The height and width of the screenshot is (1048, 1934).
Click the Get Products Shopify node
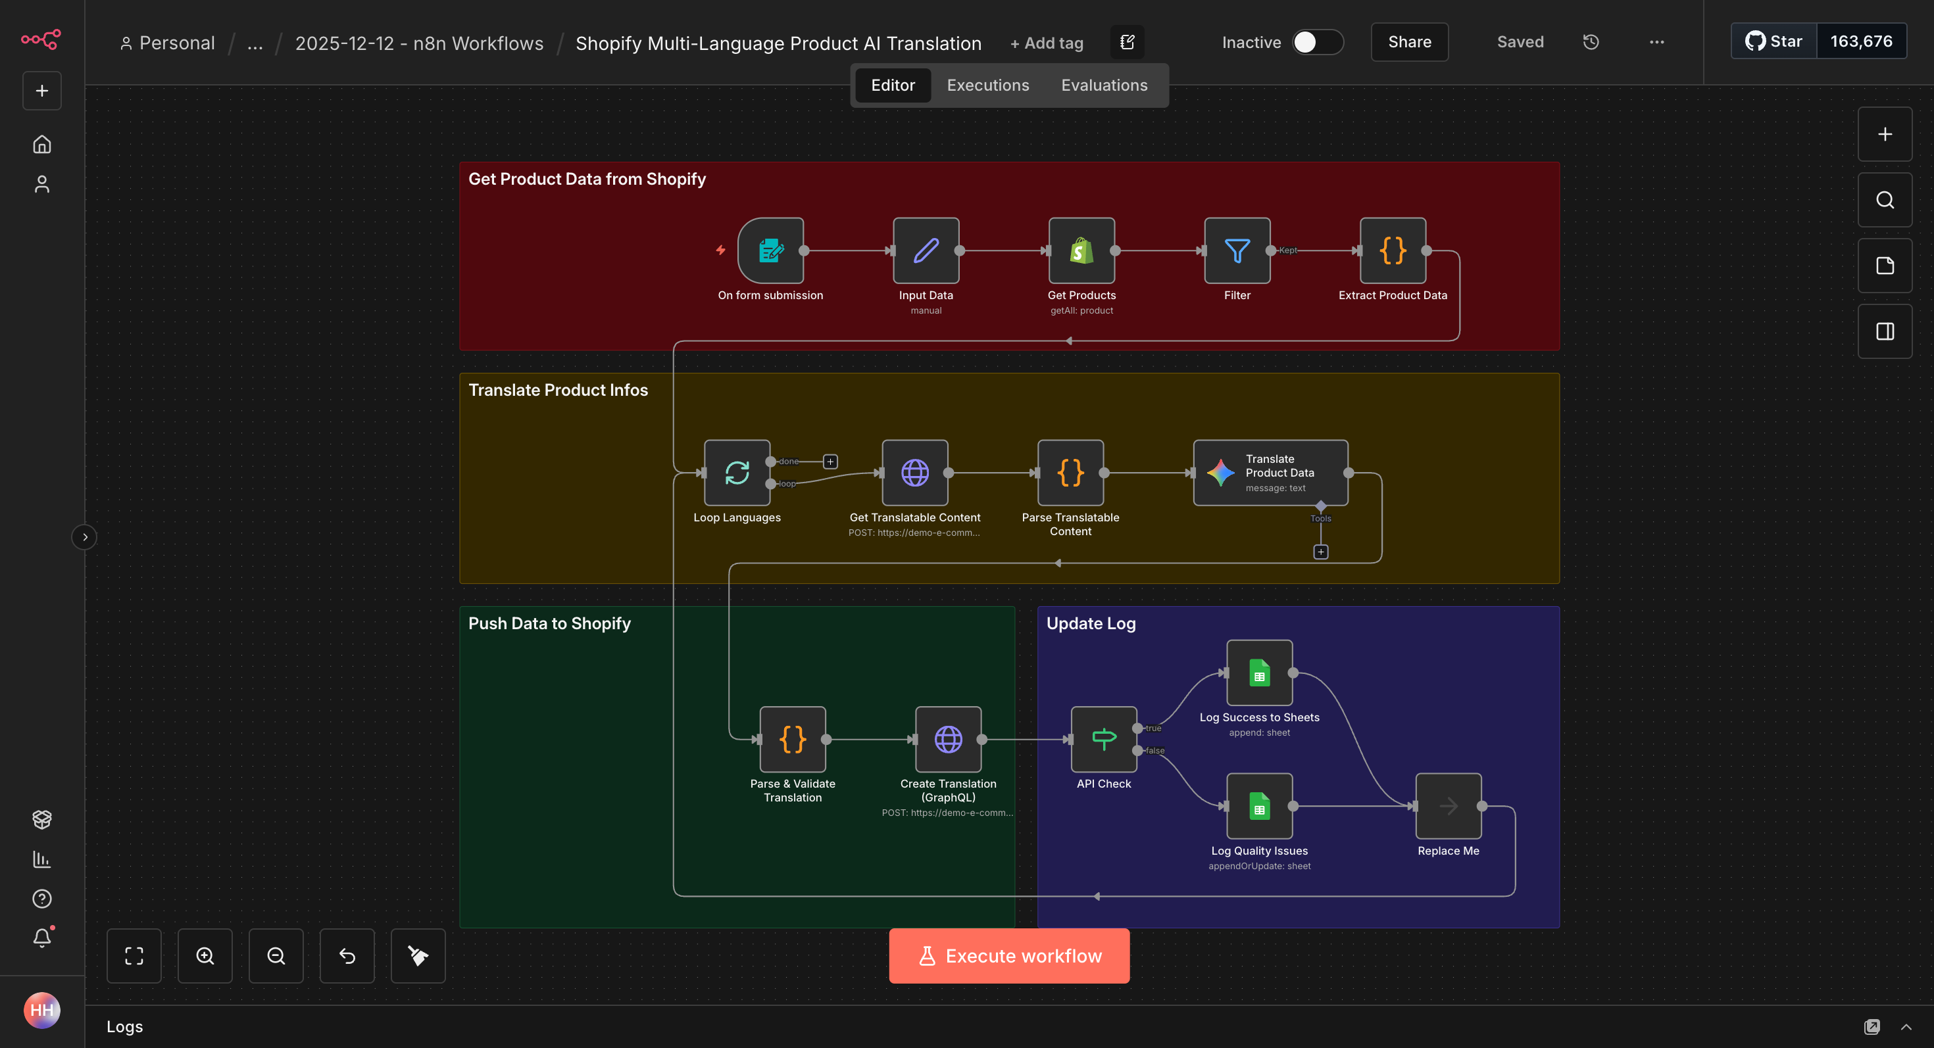click(1081, 250)
